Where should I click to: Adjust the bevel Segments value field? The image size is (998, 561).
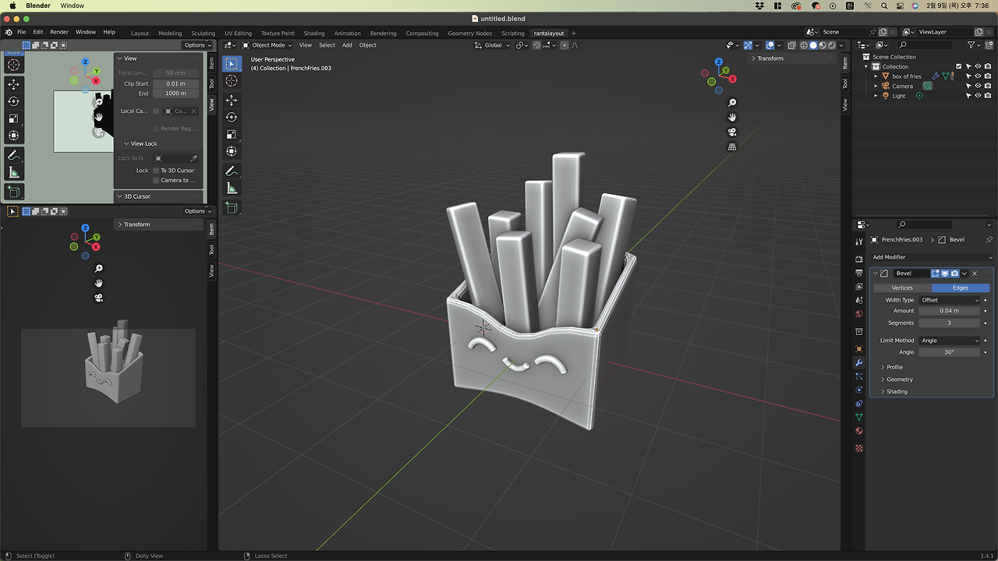950,323
